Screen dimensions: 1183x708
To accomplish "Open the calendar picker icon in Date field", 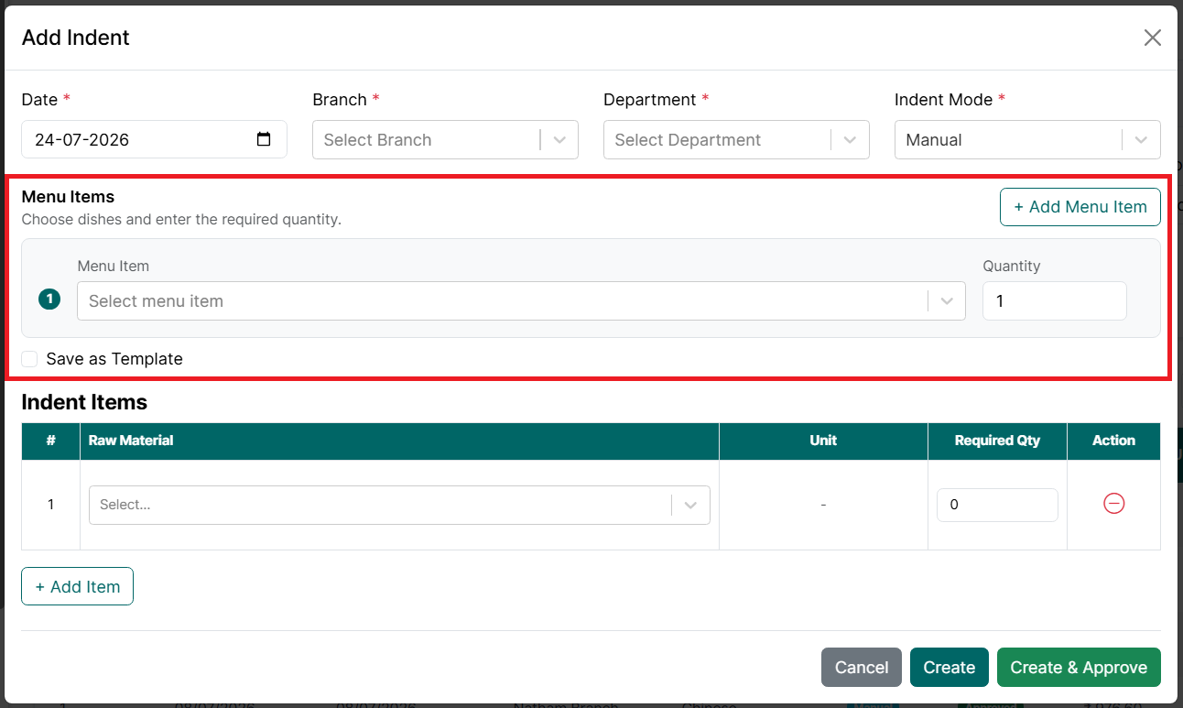I will (264, 139).
